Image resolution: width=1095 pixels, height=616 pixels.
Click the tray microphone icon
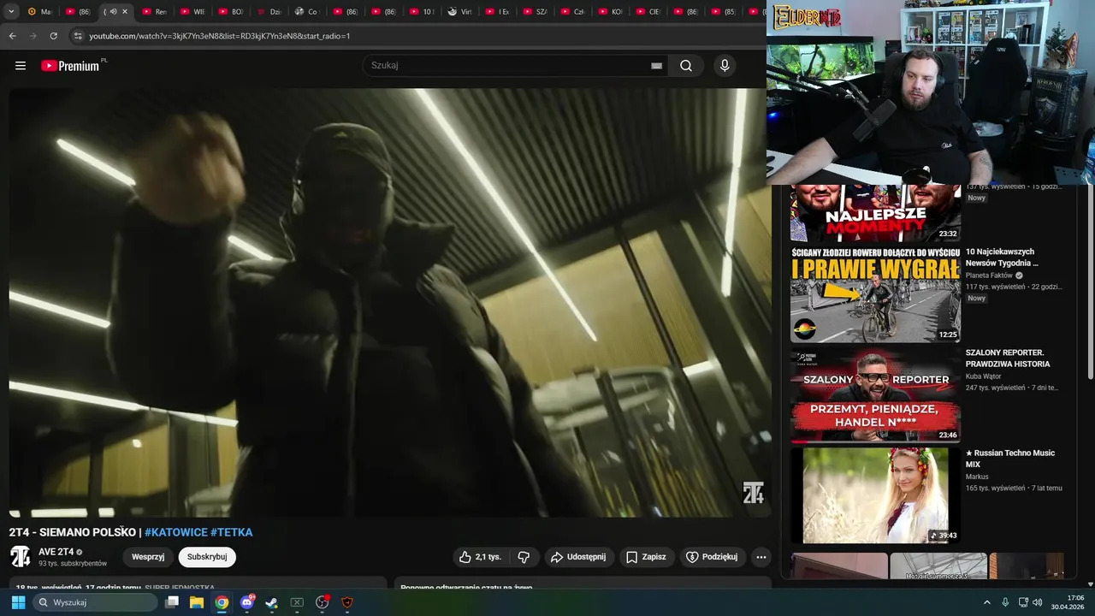(1005, 602)
